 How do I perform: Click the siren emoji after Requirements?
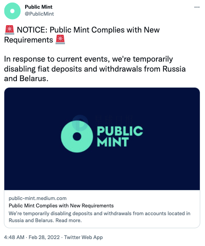(x=60, y=39)
